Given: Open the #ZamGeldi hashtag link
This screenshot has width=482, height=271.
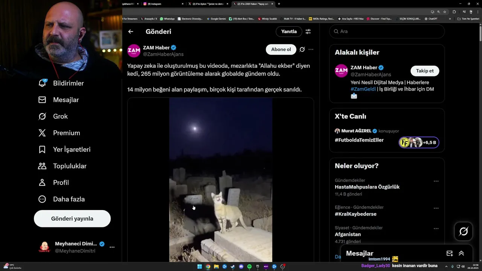Looking at the screenshot, I should click(363, 89).
